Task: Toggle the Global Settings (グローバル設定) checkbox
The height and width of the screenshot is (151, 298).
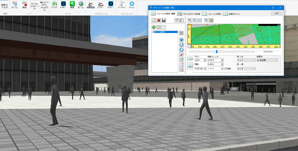Action: click(153, 32)
